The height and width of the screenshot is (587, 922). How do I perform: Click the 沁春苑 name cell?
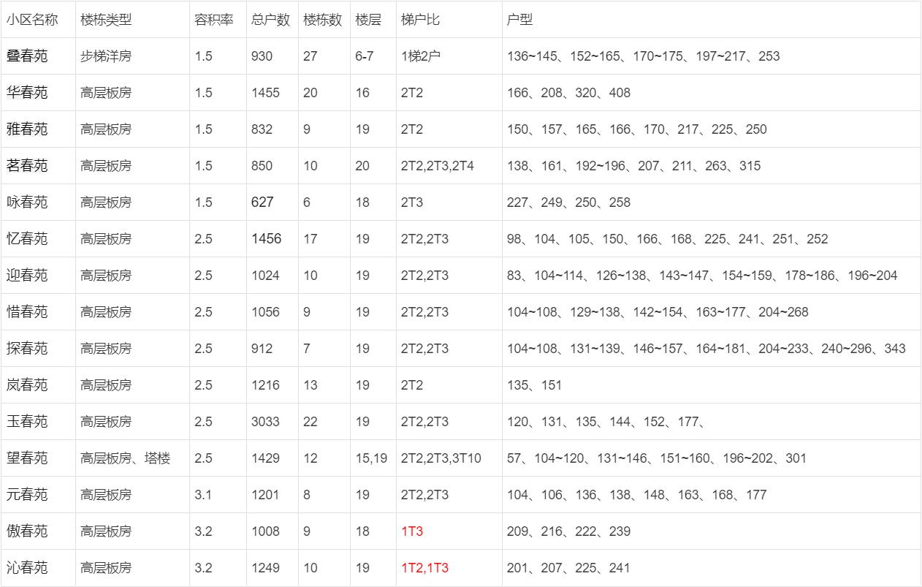(27, 568)
